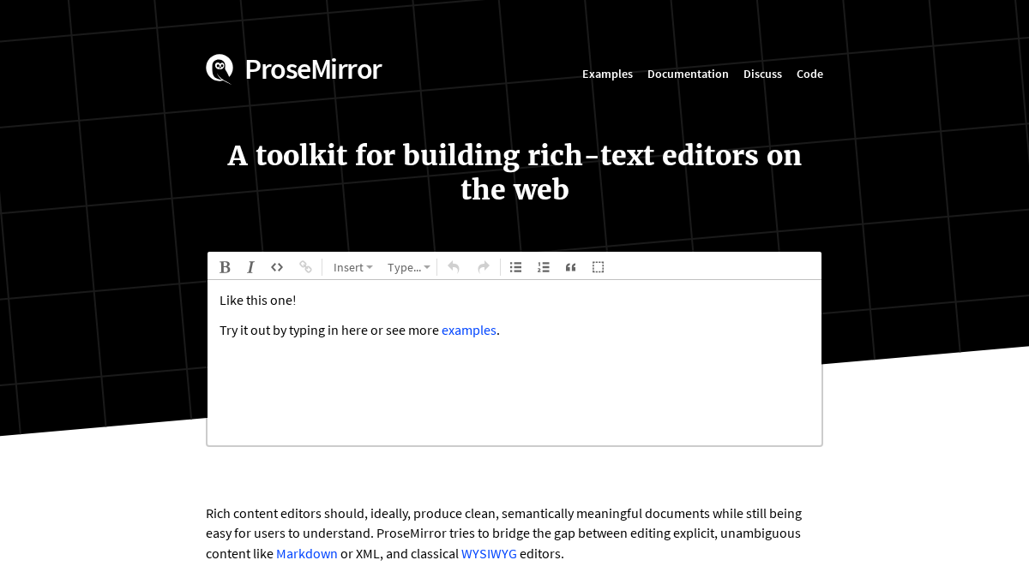
Task: Click the 'A toolkit for building' heading
Action: (x=514, y=172)
